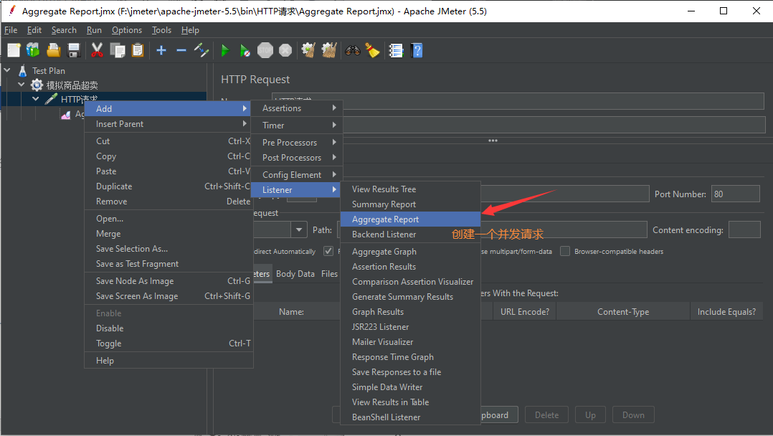Screen dimensions: 773x436
Task: Open the Assertions submenu
Action: pyautogui.click(x=296, y=108)
